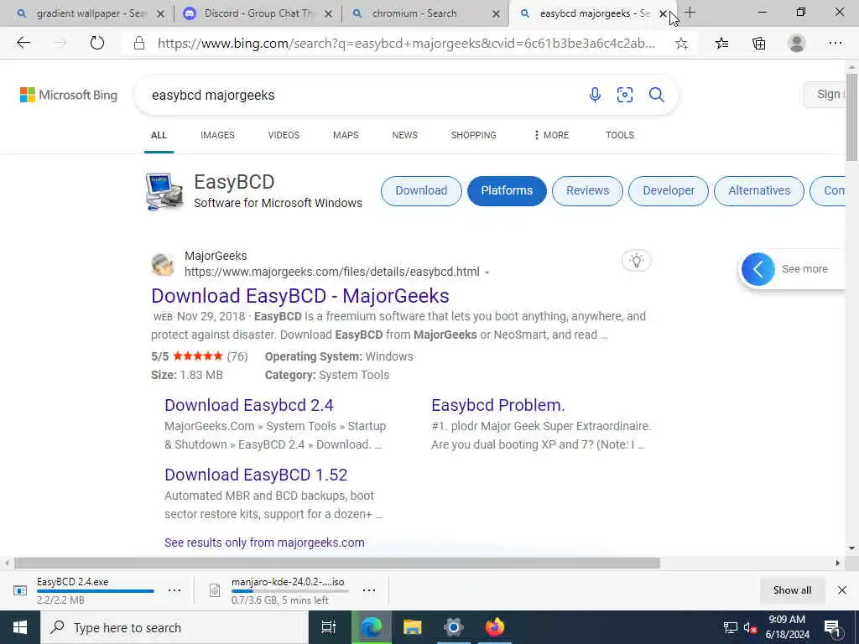Click the horizontal page scrollbar

tap(337, 563)
